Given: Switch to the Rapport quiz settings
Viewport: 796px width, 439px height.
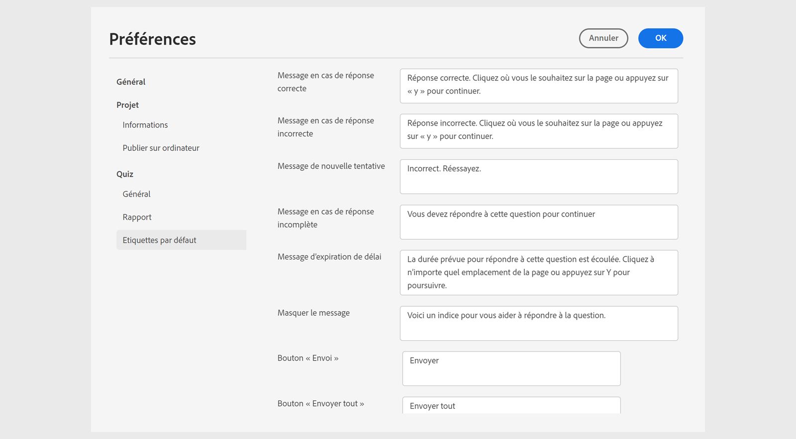Looking at the screenshot, I should coord(137,217).
